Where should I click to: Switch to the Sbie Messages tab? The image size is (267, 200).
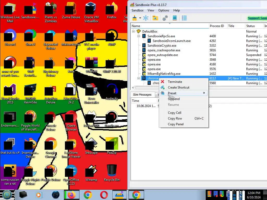142,95
